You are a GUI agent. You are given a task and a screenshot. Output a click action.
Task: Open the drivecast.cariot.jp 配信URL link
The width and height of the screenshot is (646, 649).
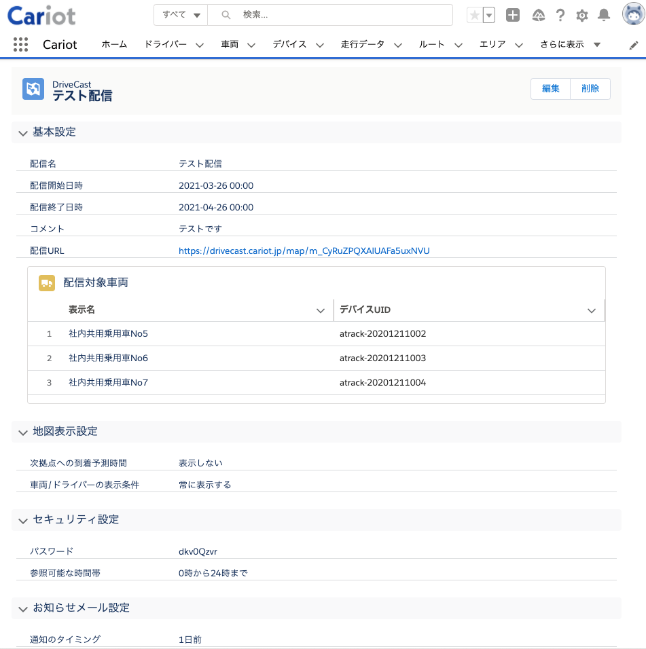[304, 251]
